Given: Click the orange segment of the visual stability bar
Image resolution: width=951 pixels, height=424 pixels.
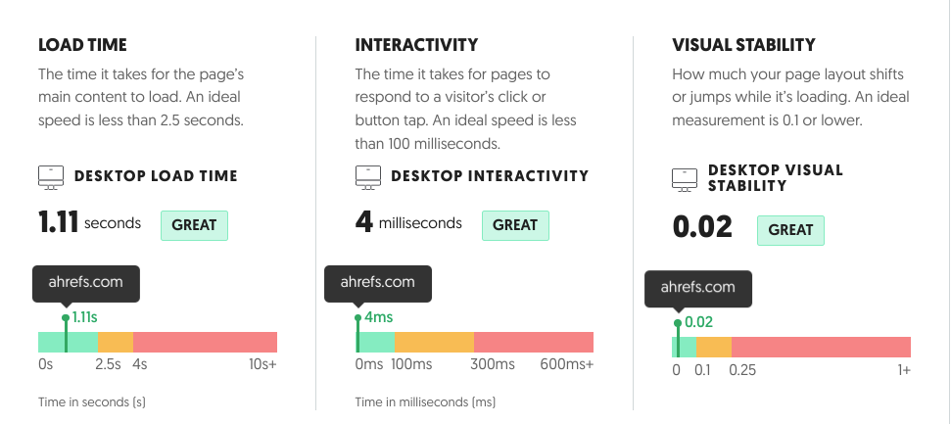Looking at the screenshot, I should point(714,347).
